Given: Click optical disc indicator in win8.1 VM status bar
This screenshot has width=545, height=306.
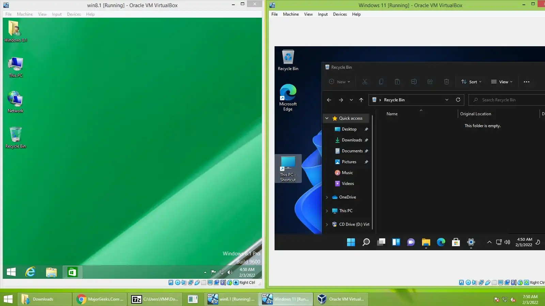Looking at the screenshot, I should 177,283.
